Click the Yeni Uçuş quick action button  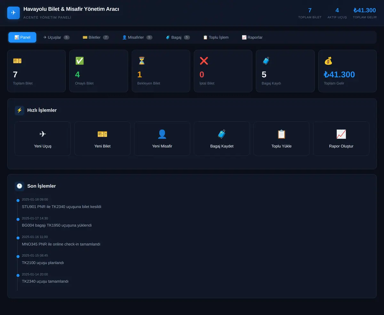(43, 138)
